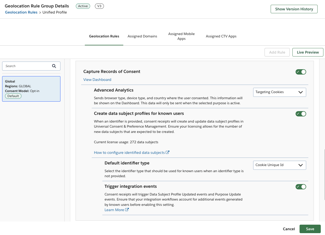Click the Active status badge
Viewport: 325px width, 235px height.
click(83, 6)
